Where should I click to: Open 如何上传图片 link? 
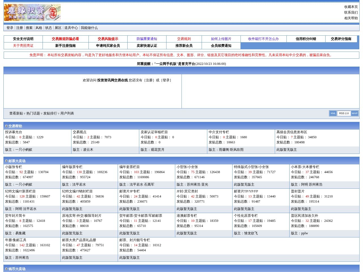coord(221,39)
